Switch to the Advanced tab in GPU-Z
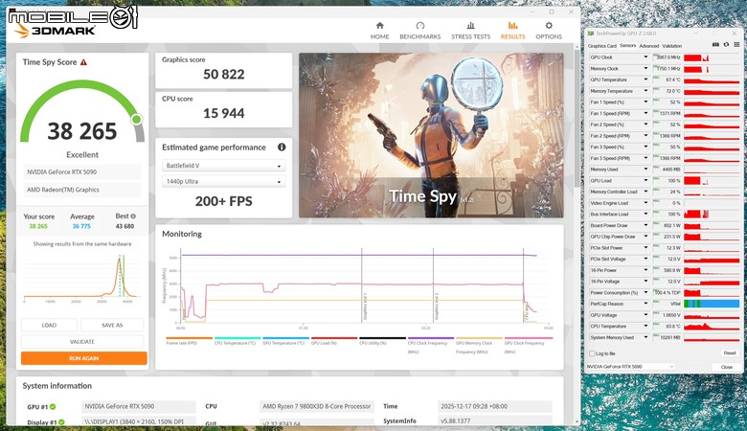Screen dimensions: 747x431 point(649,46)
